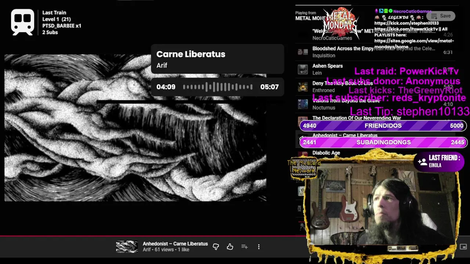470x264 pixels.
Task: Click the 04:09 elapsed time label
Action: tap(166, 87)
